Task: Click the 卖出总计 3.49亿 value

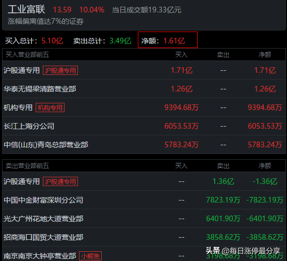Action: [x=120, y=41]
